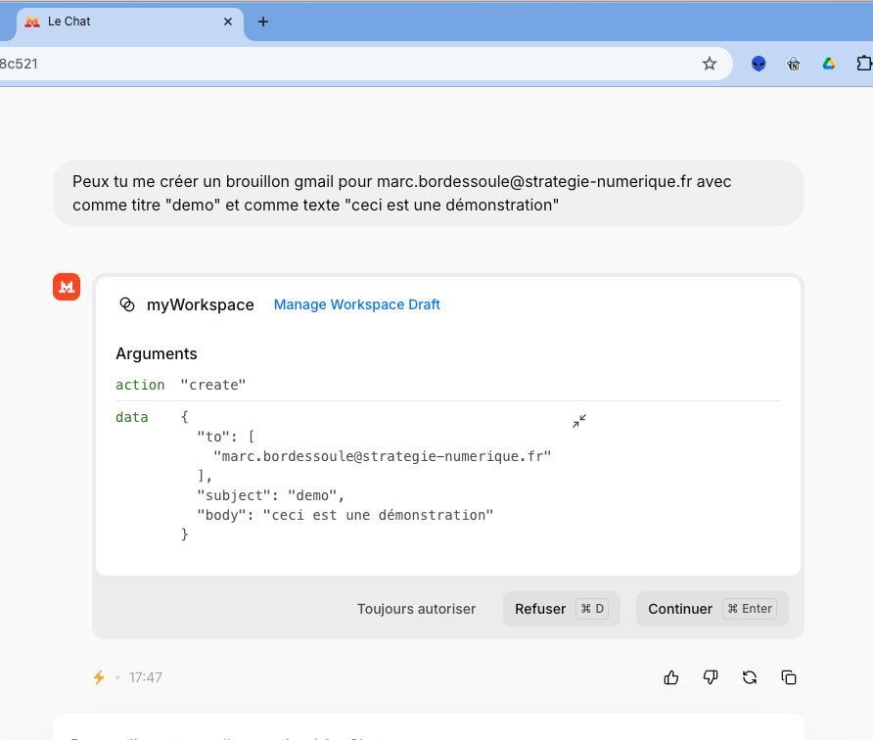Click the thumbs down feedback icon
The image size is (873, 740).
[x=711, y=677]
